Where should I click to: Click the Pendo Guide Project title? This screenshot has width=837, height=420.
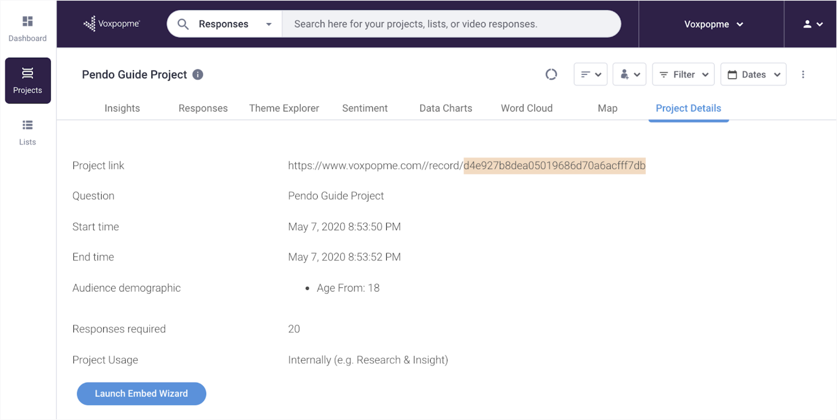click(x=134, y=74)
